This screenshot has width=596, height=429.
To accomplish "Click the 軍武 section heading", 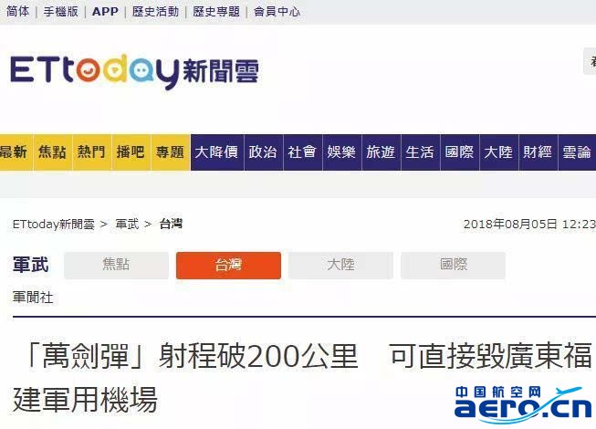I will [x=30, y=265].
